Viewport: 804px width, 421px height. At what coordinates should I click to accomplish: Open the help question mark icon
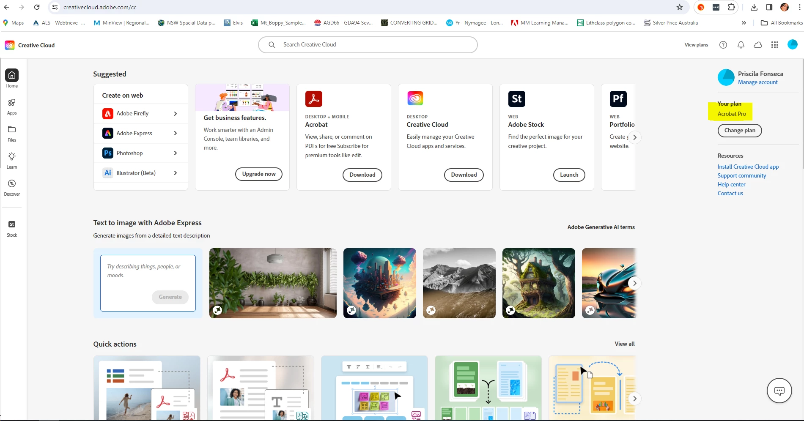click(x=723, y=45)
